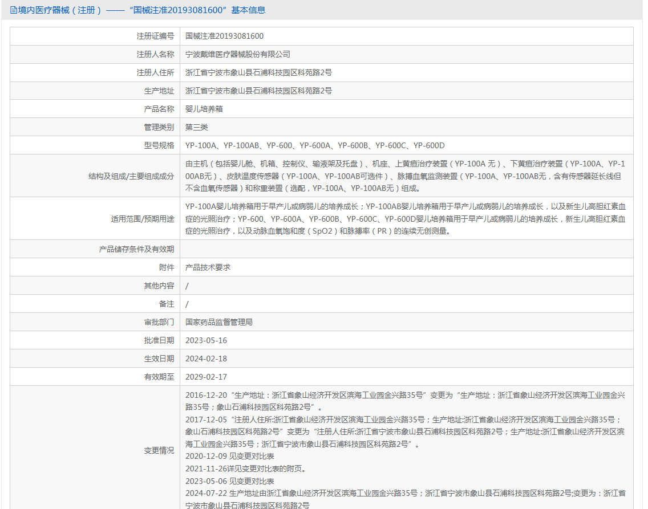This screenshot has width=648, height=509.
Task: Click the 其他内容 label
Action: (x=159, y=286)
